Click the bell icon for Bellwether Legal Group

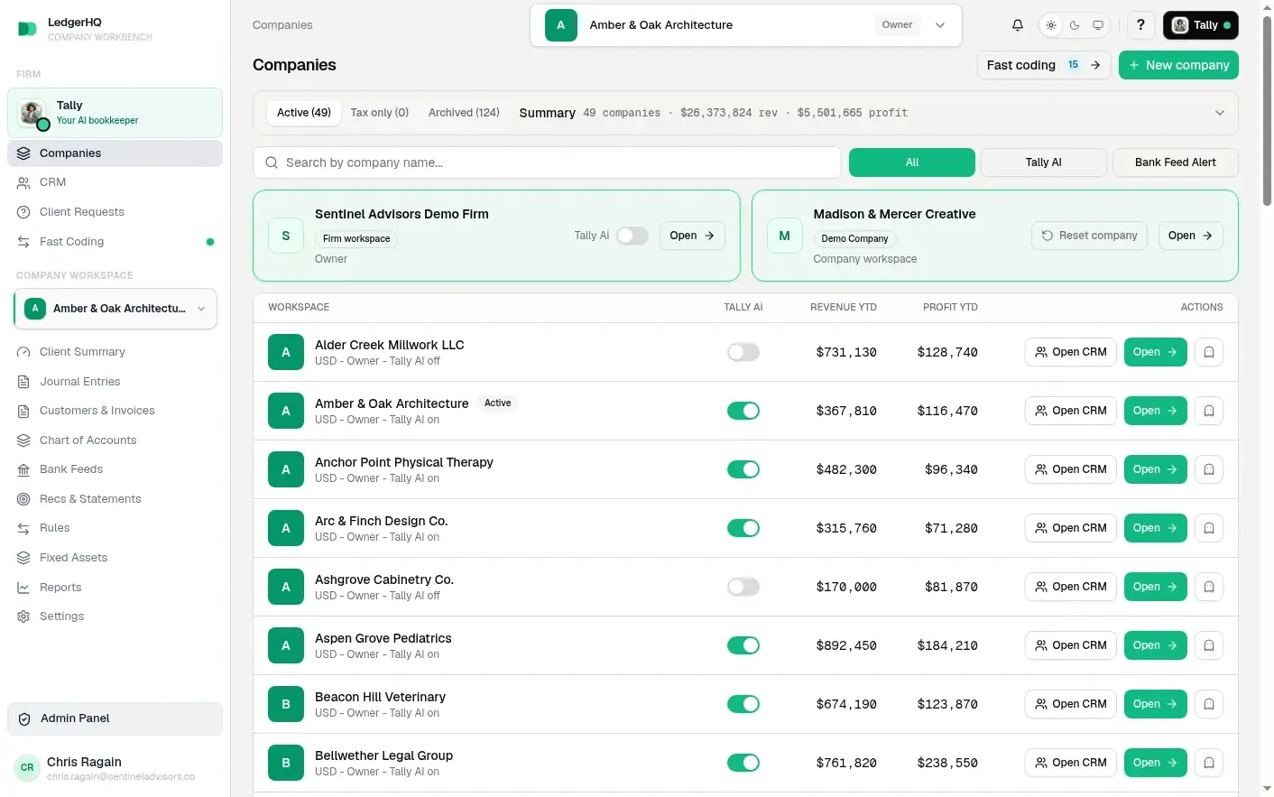[1209, 763]
